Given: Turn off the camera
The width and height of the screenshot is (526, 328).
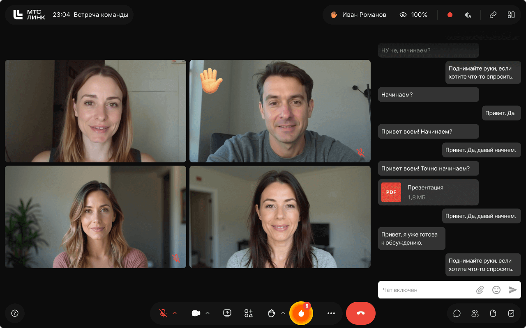Looking at the screenshot, I should [x=196, y=313].
